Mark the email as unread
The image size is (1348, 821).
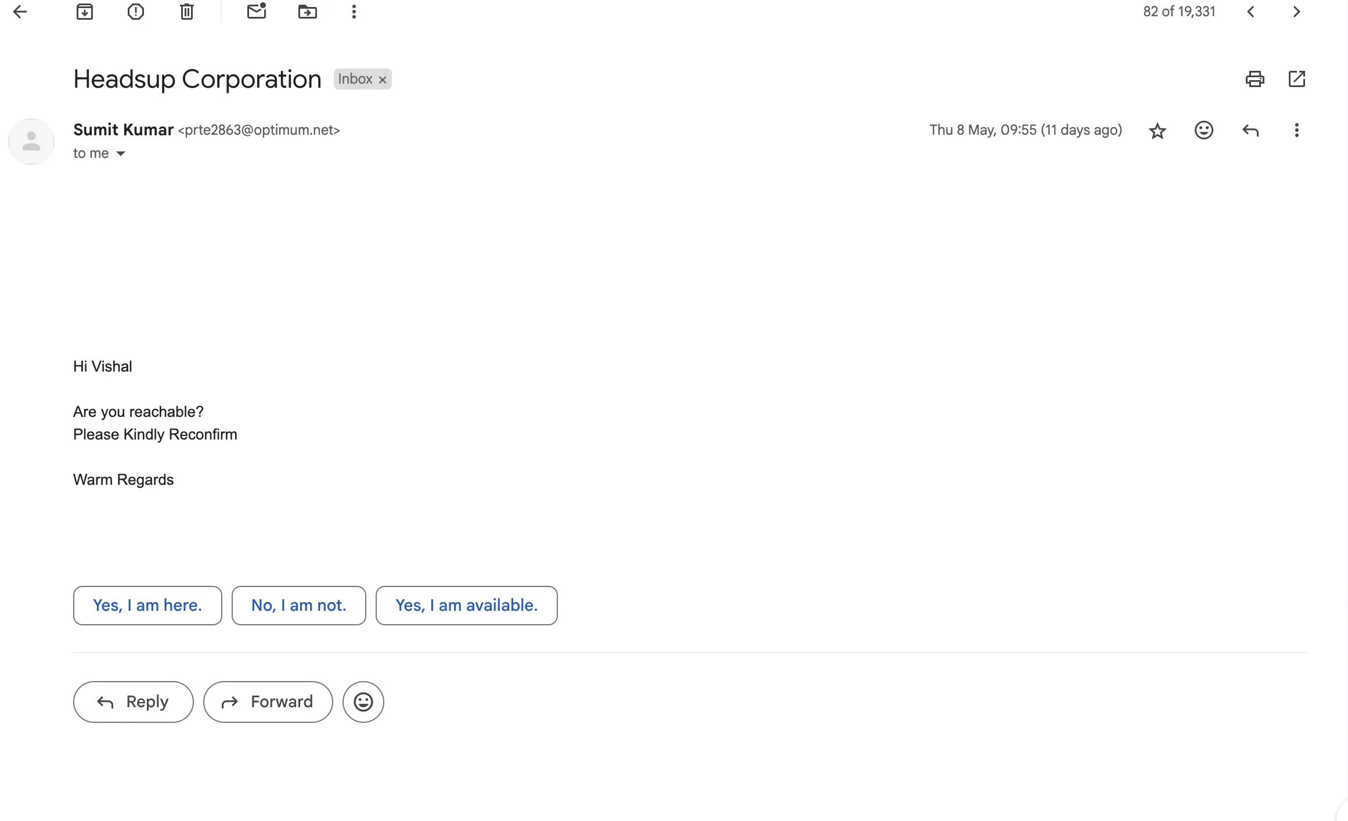tap(256, 12)
